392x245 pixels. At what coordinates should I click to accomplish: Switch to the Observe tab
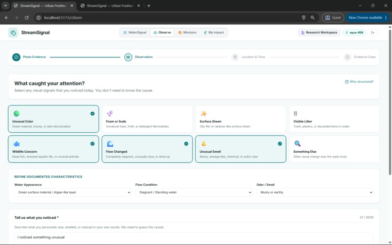(x=162, y=33)
